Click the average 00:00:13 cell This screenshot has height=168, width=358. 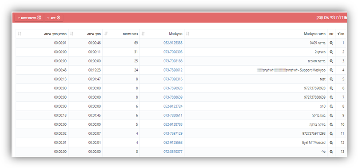pos(42,79)
